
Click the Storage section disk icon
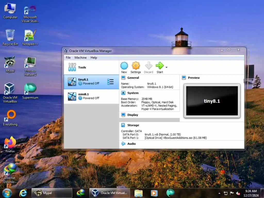point(123,125)
